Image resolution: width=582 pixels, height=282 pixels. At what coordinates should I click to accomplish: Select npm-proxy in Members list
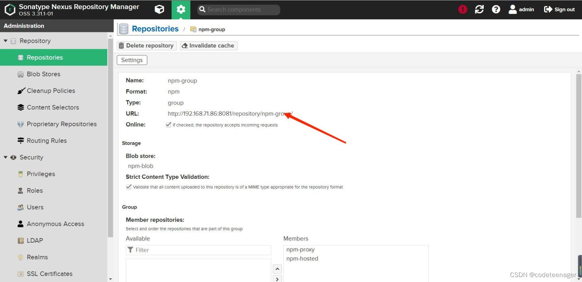click(x=300, y=249)
